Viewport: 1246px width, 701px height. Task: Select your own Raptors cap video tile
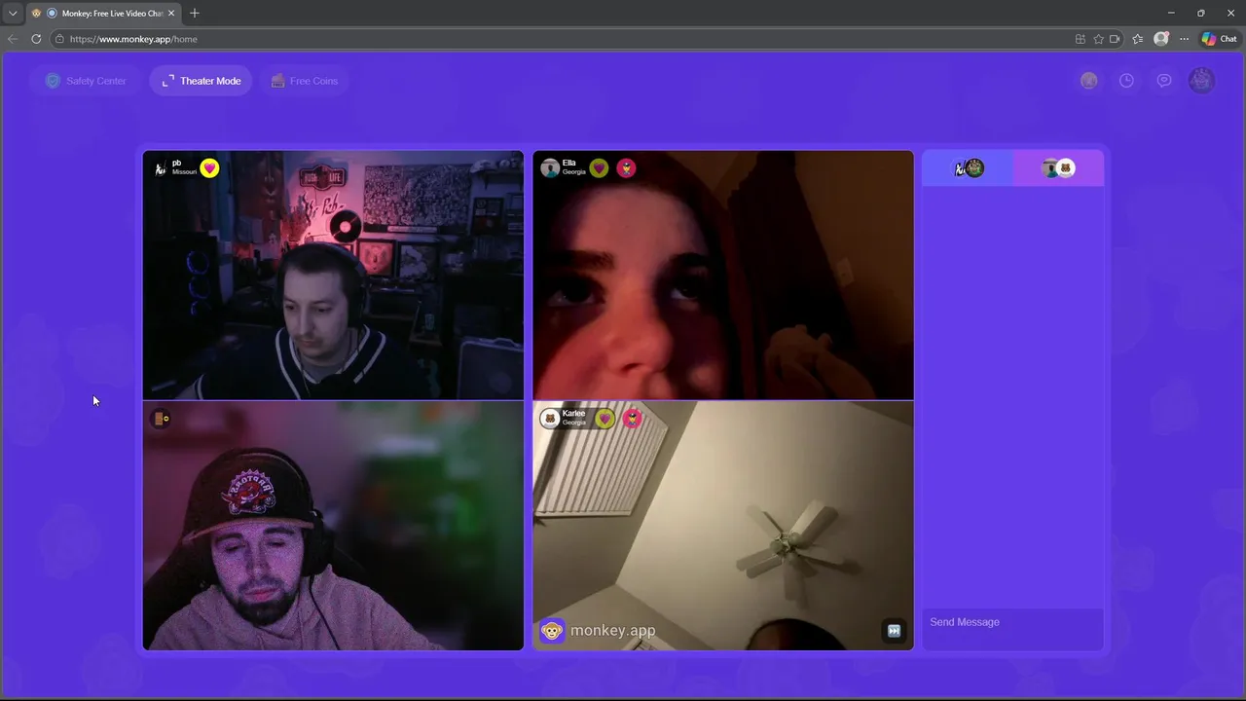coord(333,526)
